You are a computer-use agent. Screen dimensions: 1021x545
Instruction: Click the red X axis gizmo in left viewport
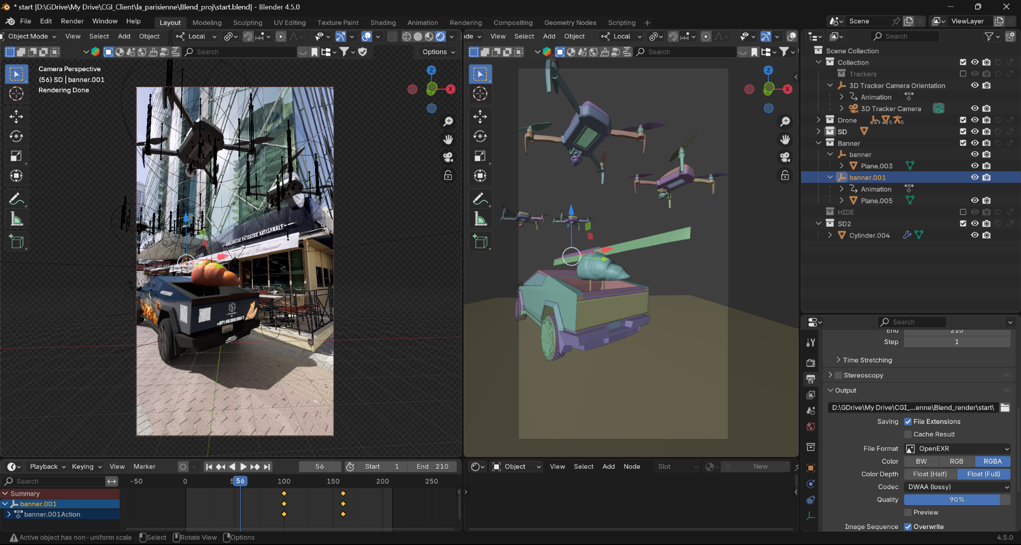coord(451,89)
